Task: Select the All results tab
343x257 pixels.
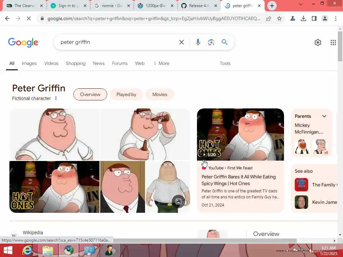Action: (12, 63)
